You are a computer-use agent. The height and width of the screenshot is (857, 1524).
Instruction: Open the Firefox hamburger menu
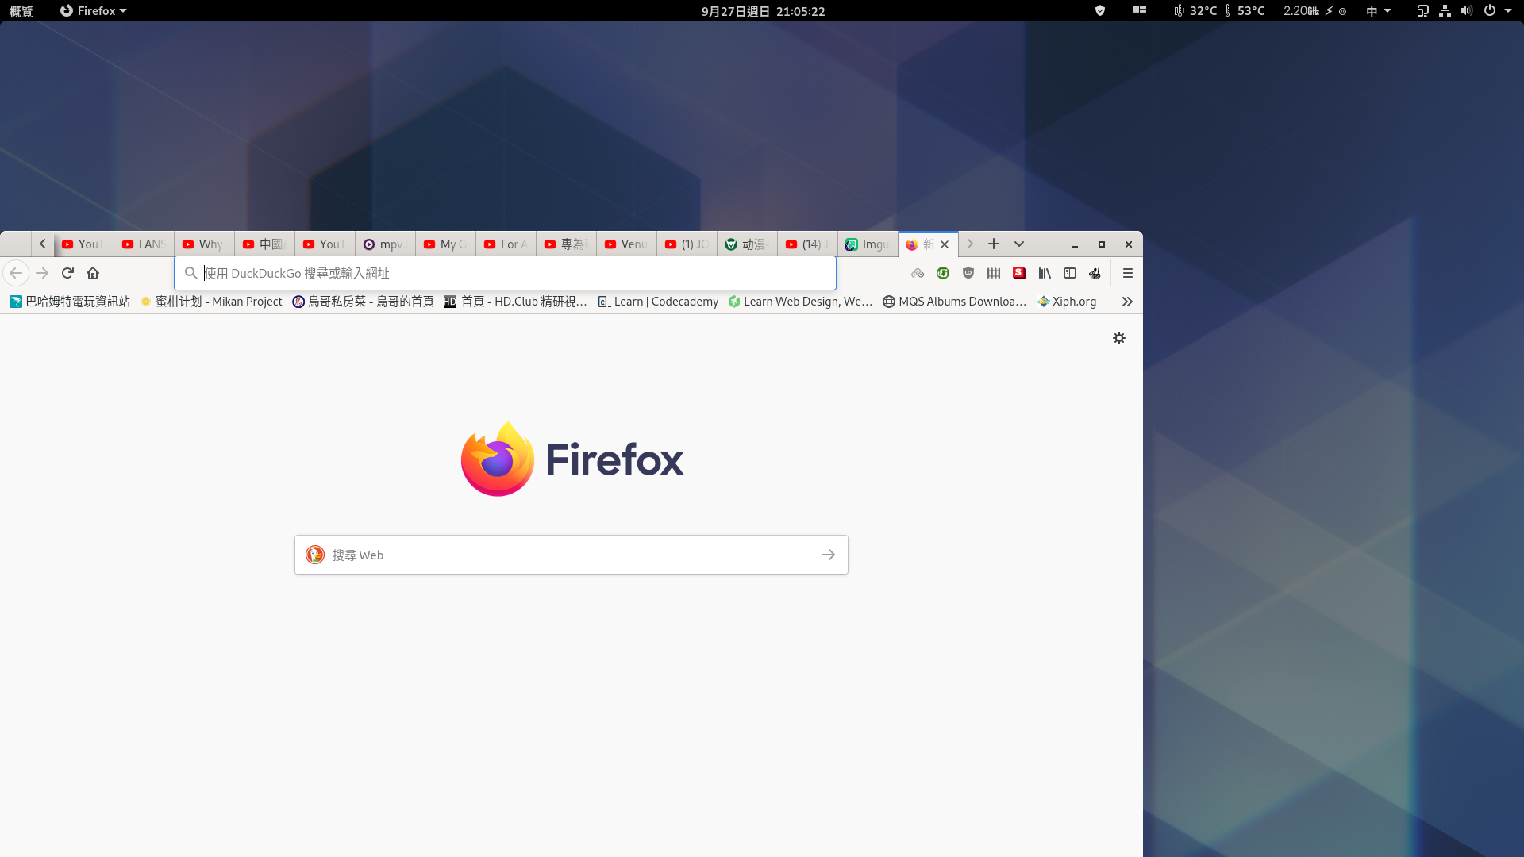click(1127, 273)
